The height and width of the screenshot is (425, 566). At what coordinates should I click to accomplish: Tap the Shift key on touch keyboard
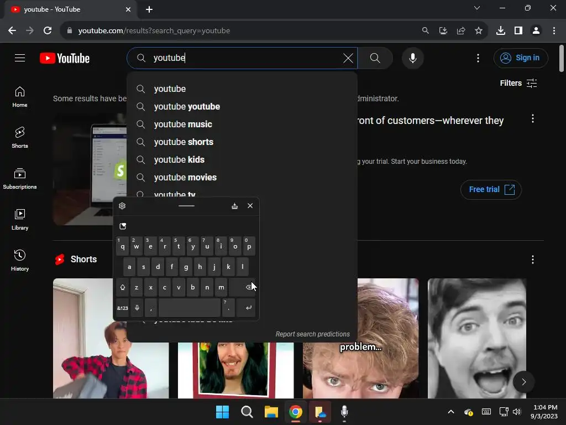click(122, 287)
